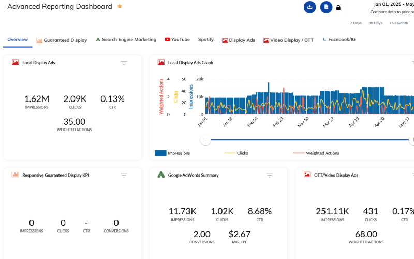
Task: Open filter menu on Google AdWords Summary
Action: point(270,175)
